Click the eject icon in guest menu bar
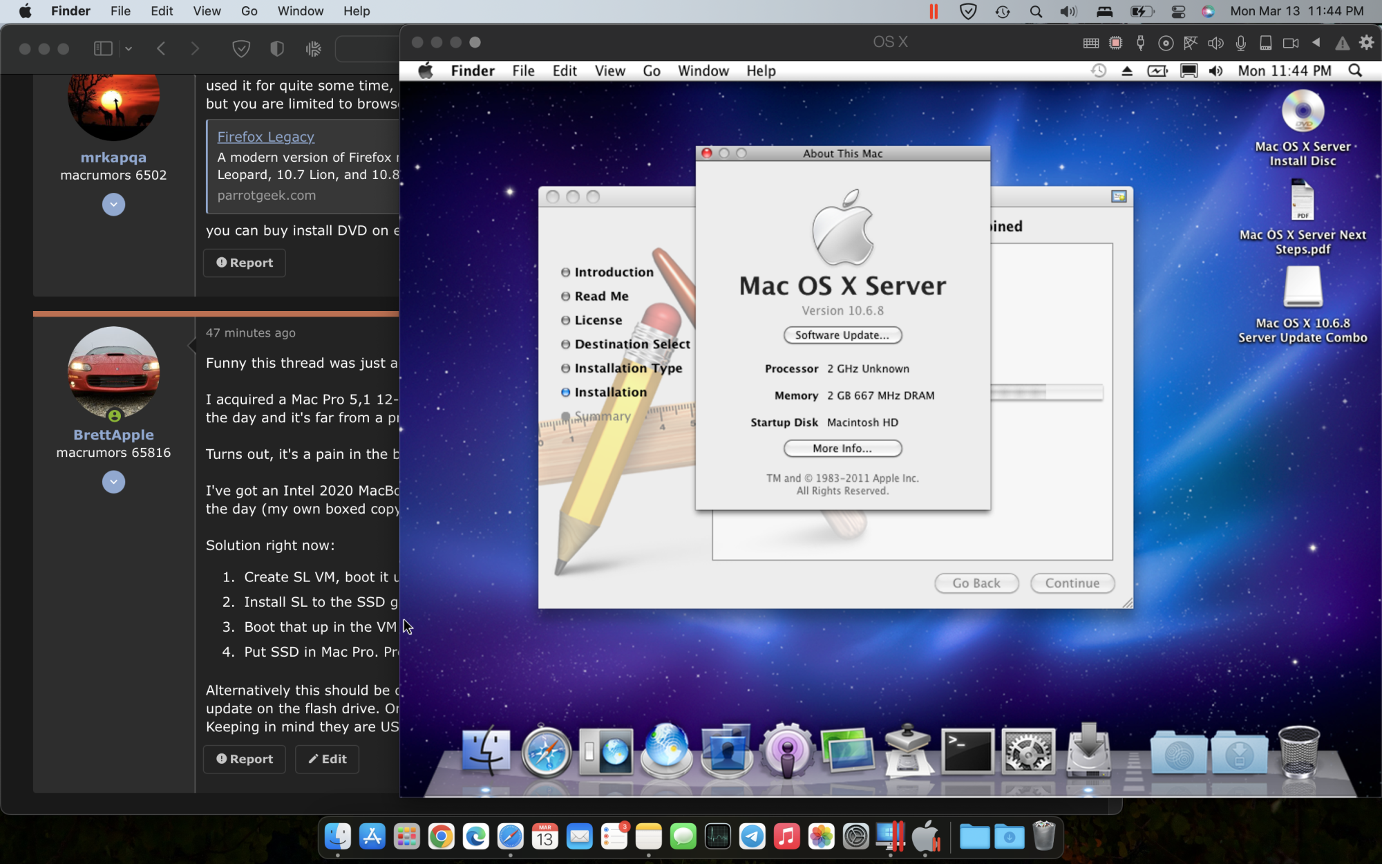The height and width of the screenshot is (864, 1382). tap(1127, 71)
